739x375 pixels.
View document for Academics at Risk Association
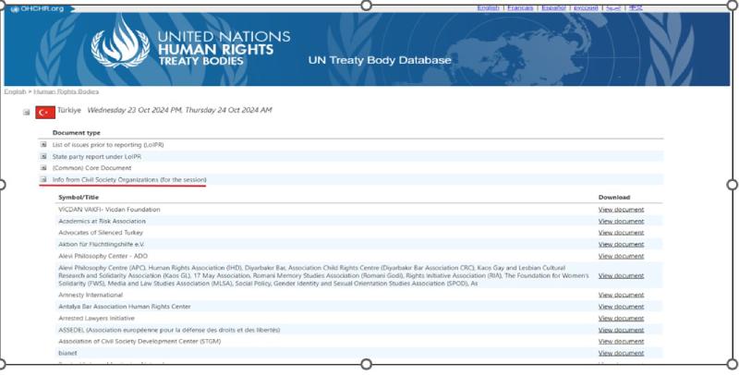[621, 221]
